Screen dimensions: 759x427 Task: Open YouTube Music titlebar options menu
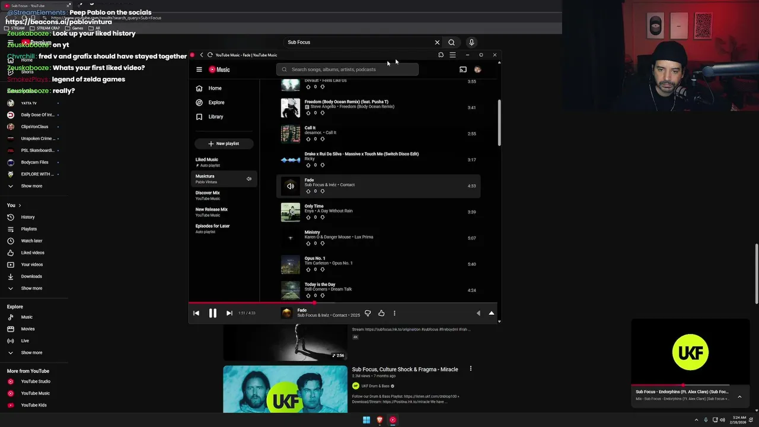coord(452,55)
